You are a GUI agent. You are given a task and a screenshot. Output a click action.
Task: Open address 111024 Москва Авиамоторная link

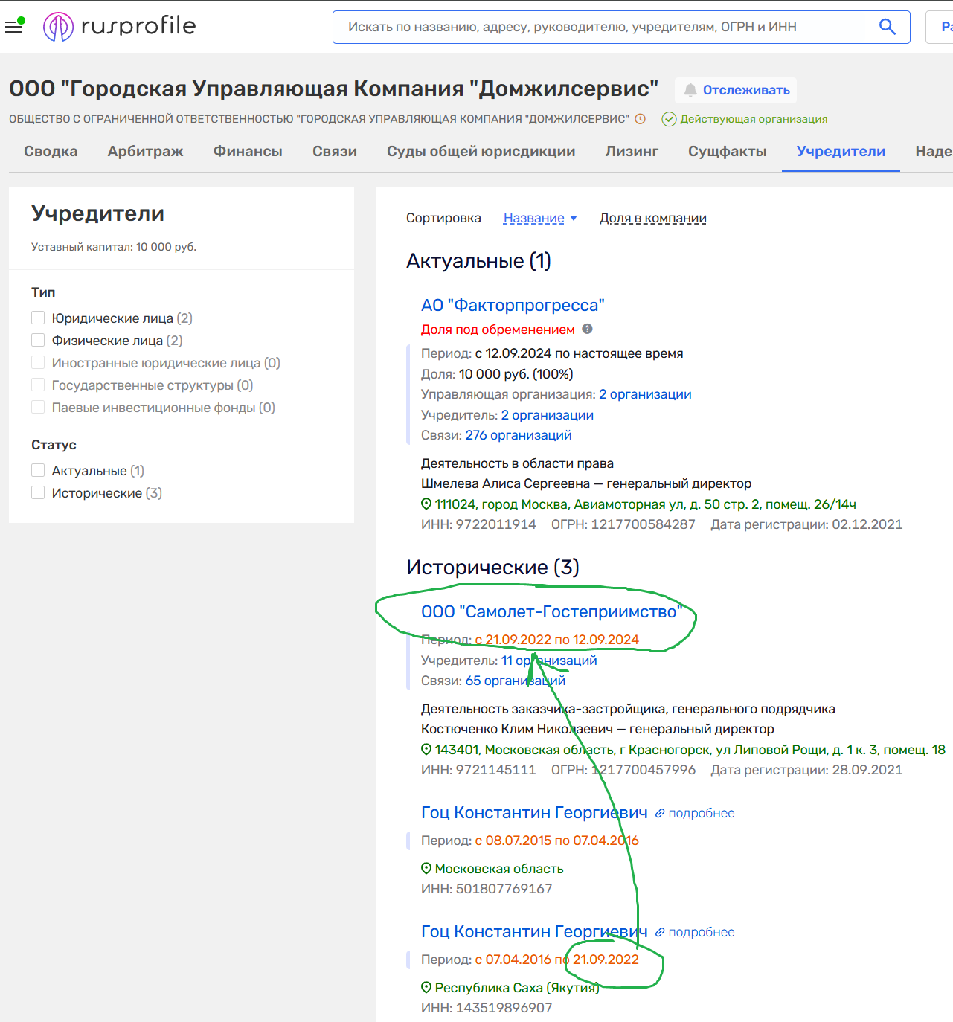646,504
